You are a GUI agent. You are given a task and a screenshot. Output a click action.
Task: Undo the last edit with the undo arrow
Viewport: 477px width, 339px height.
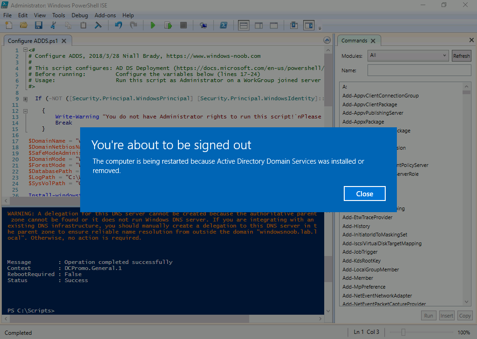click(118, 25)
